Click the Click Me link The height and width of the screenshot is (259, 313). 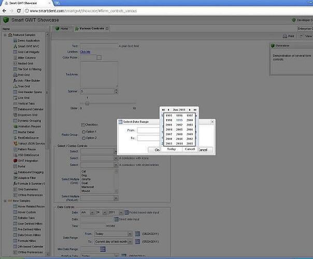[85, 52]
